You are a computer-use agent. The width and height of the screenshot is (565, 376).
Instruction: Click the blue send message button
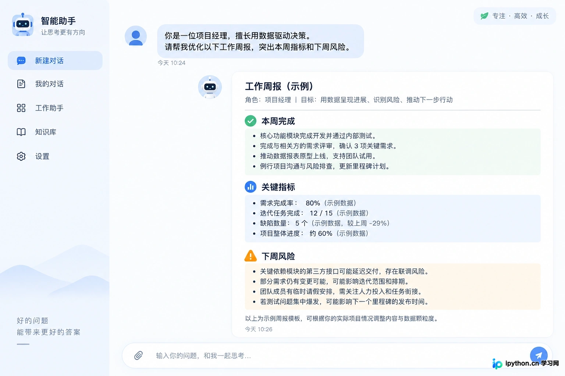coord(539,355)
